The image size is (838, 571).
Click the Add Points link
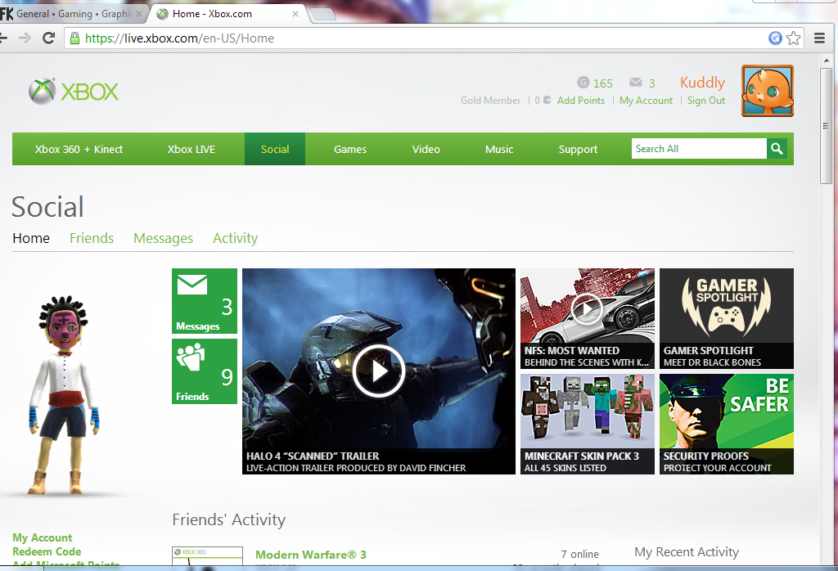(581, 101)
